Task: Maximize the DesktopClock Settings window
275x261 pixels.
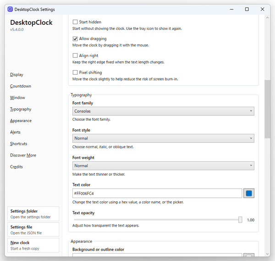Action: pos(247,9)
